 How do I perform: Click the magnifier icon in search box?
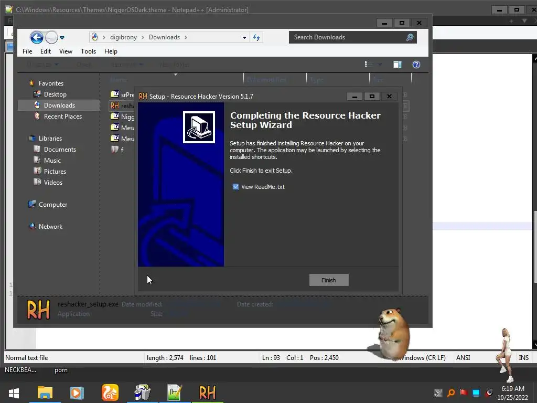click(410, 37)
